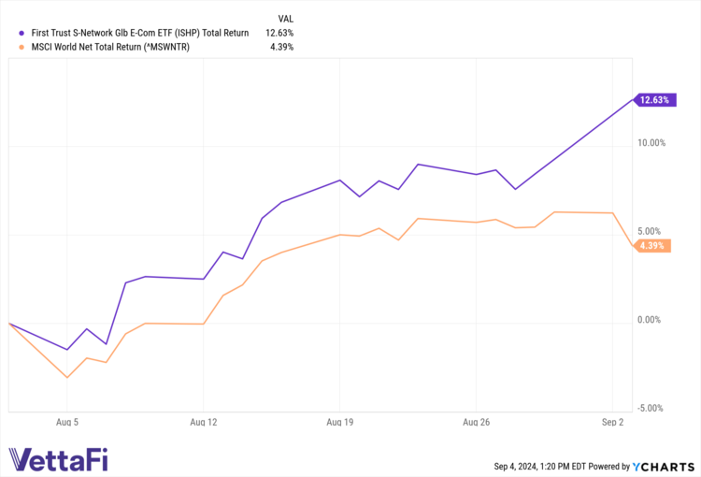Click the orange 4.39% end-value flag
The image size is (701, 477).
[651, 246]
